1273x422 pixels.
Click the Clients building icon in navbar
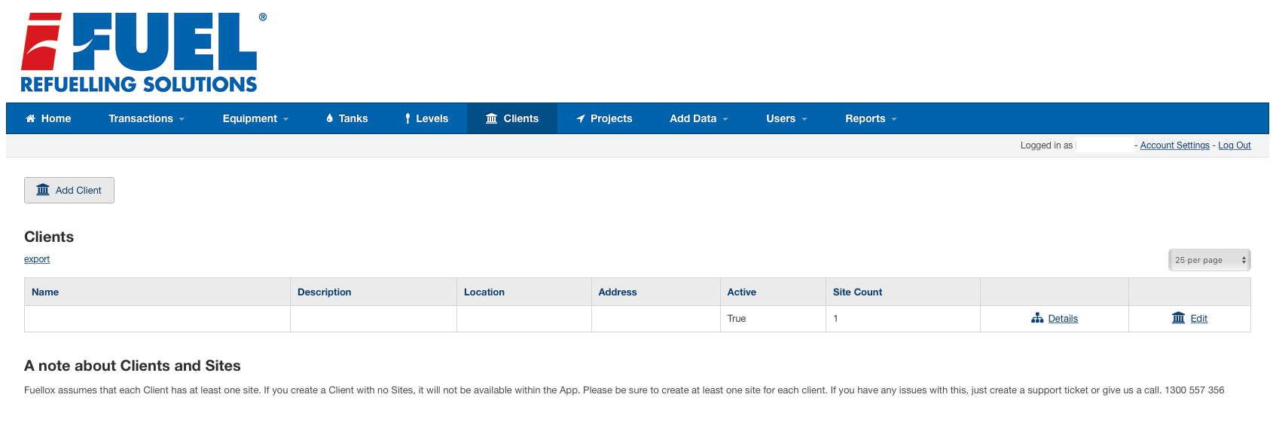[x=492, y=118]
